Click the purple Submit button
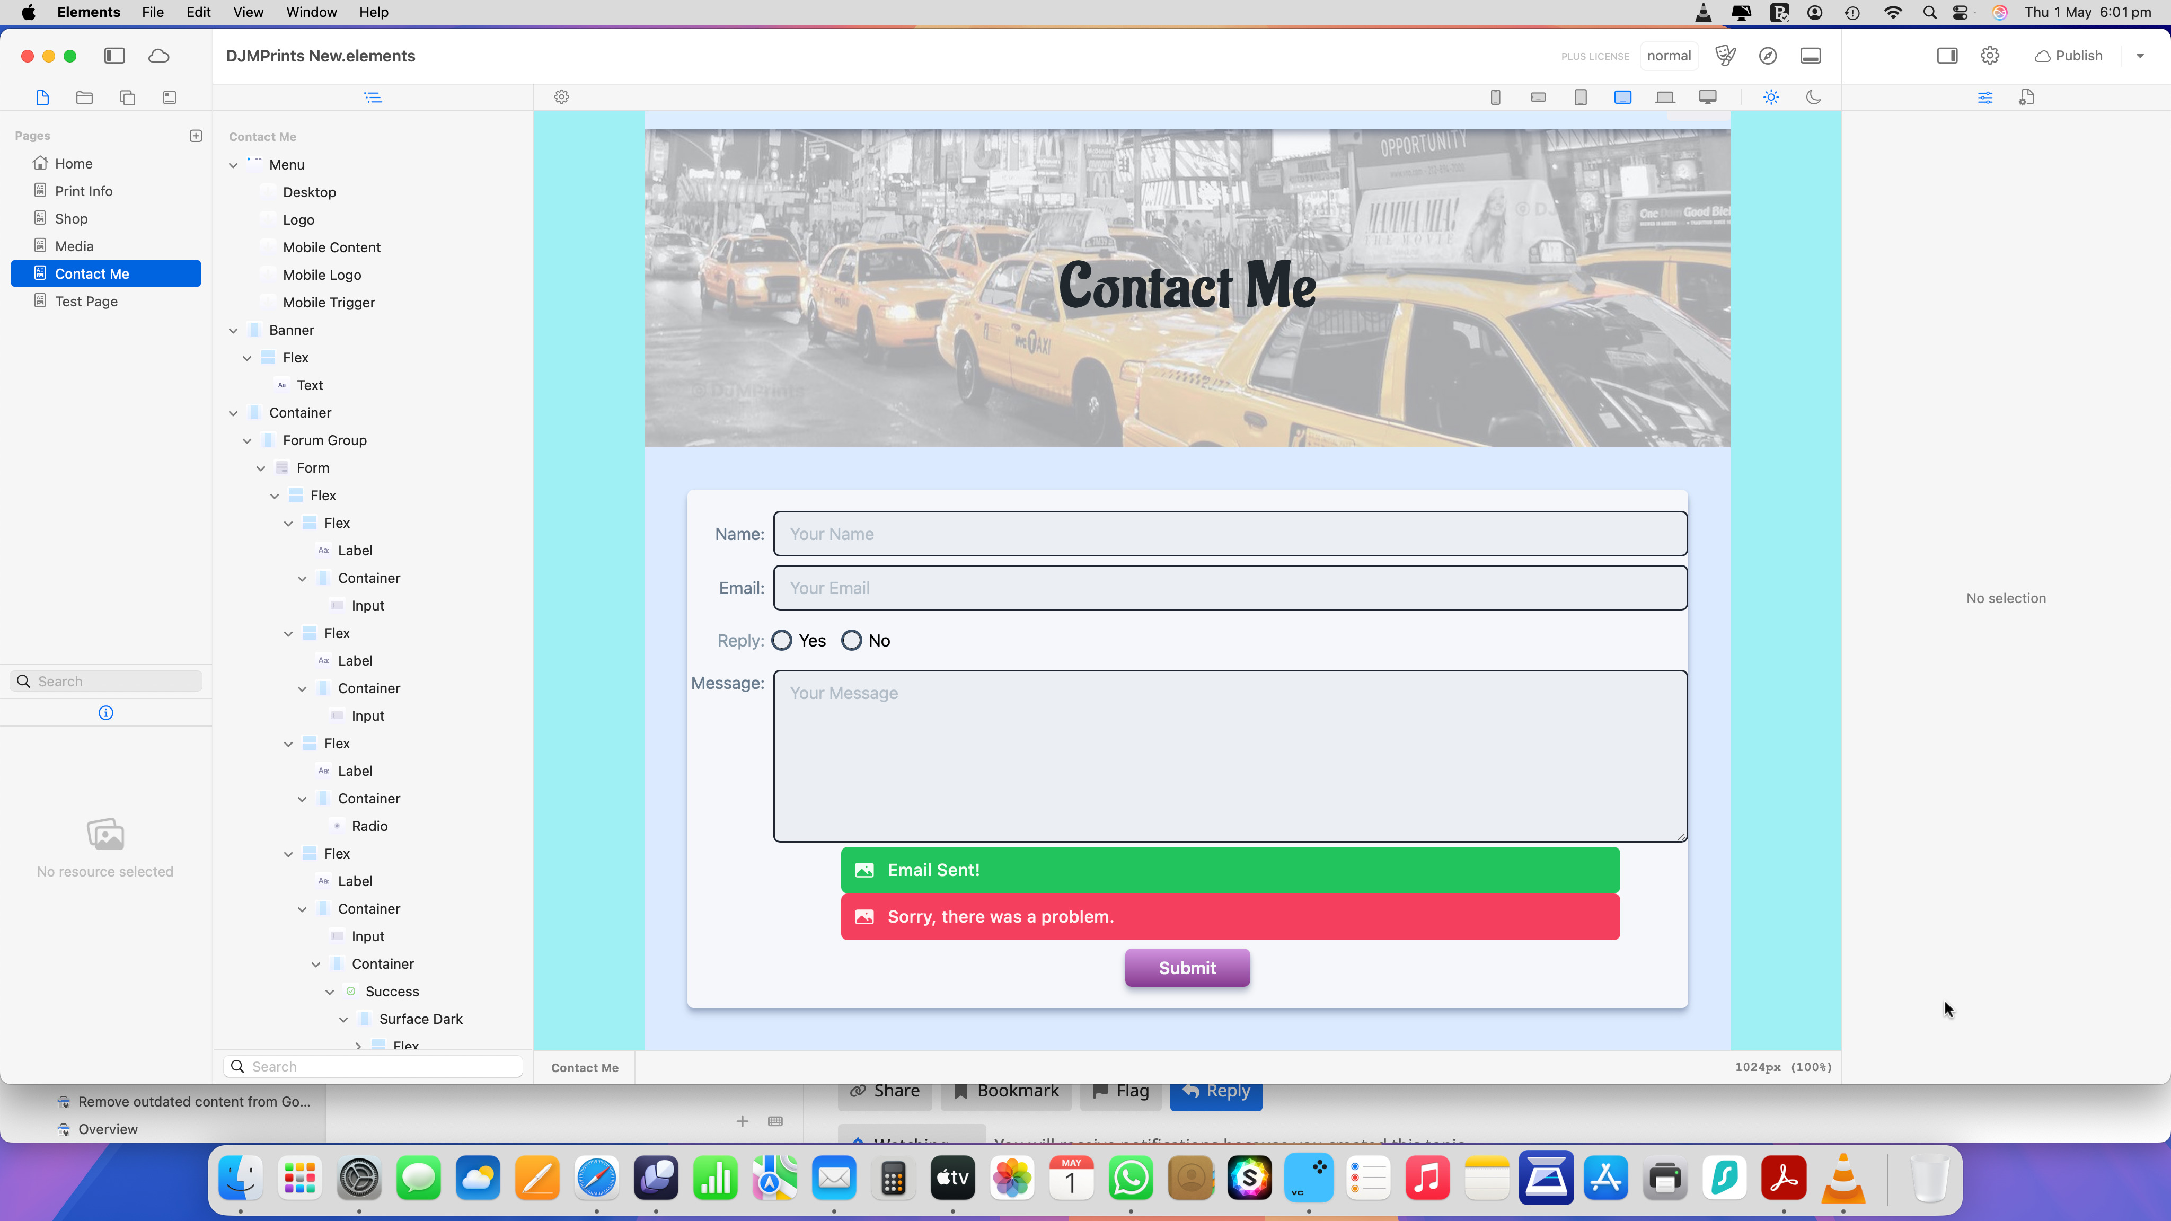2171x1221 pixels. pyautogui.click(x=1187, y=967)
